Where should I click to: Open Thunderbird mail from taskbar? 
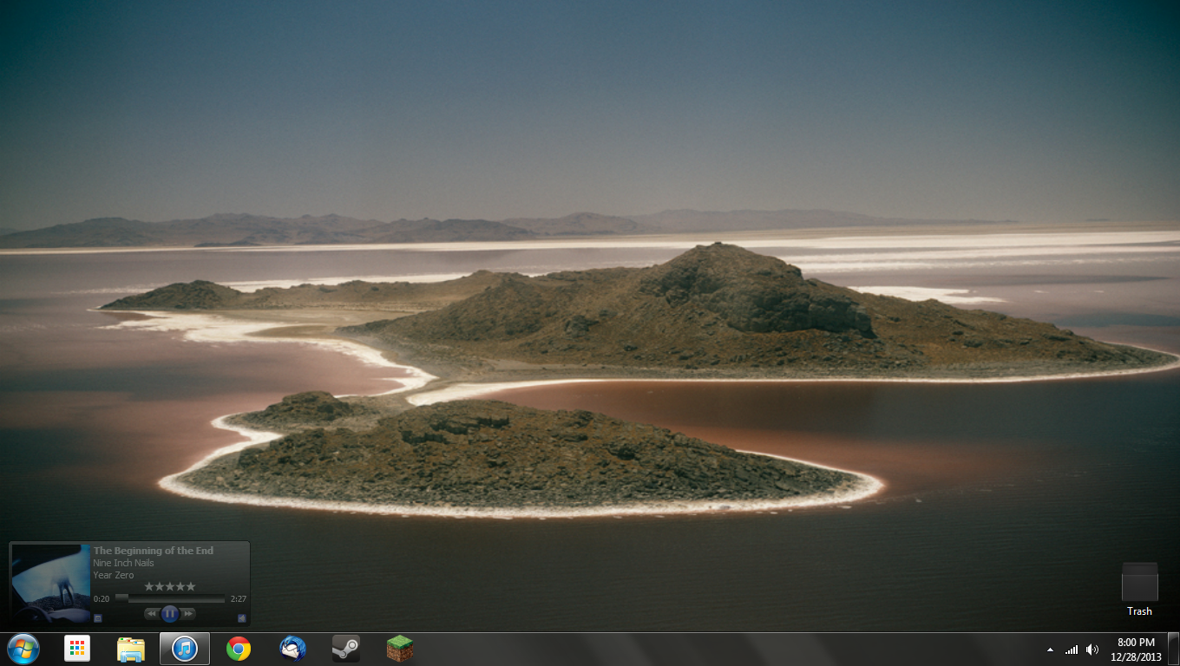(292, 649)
